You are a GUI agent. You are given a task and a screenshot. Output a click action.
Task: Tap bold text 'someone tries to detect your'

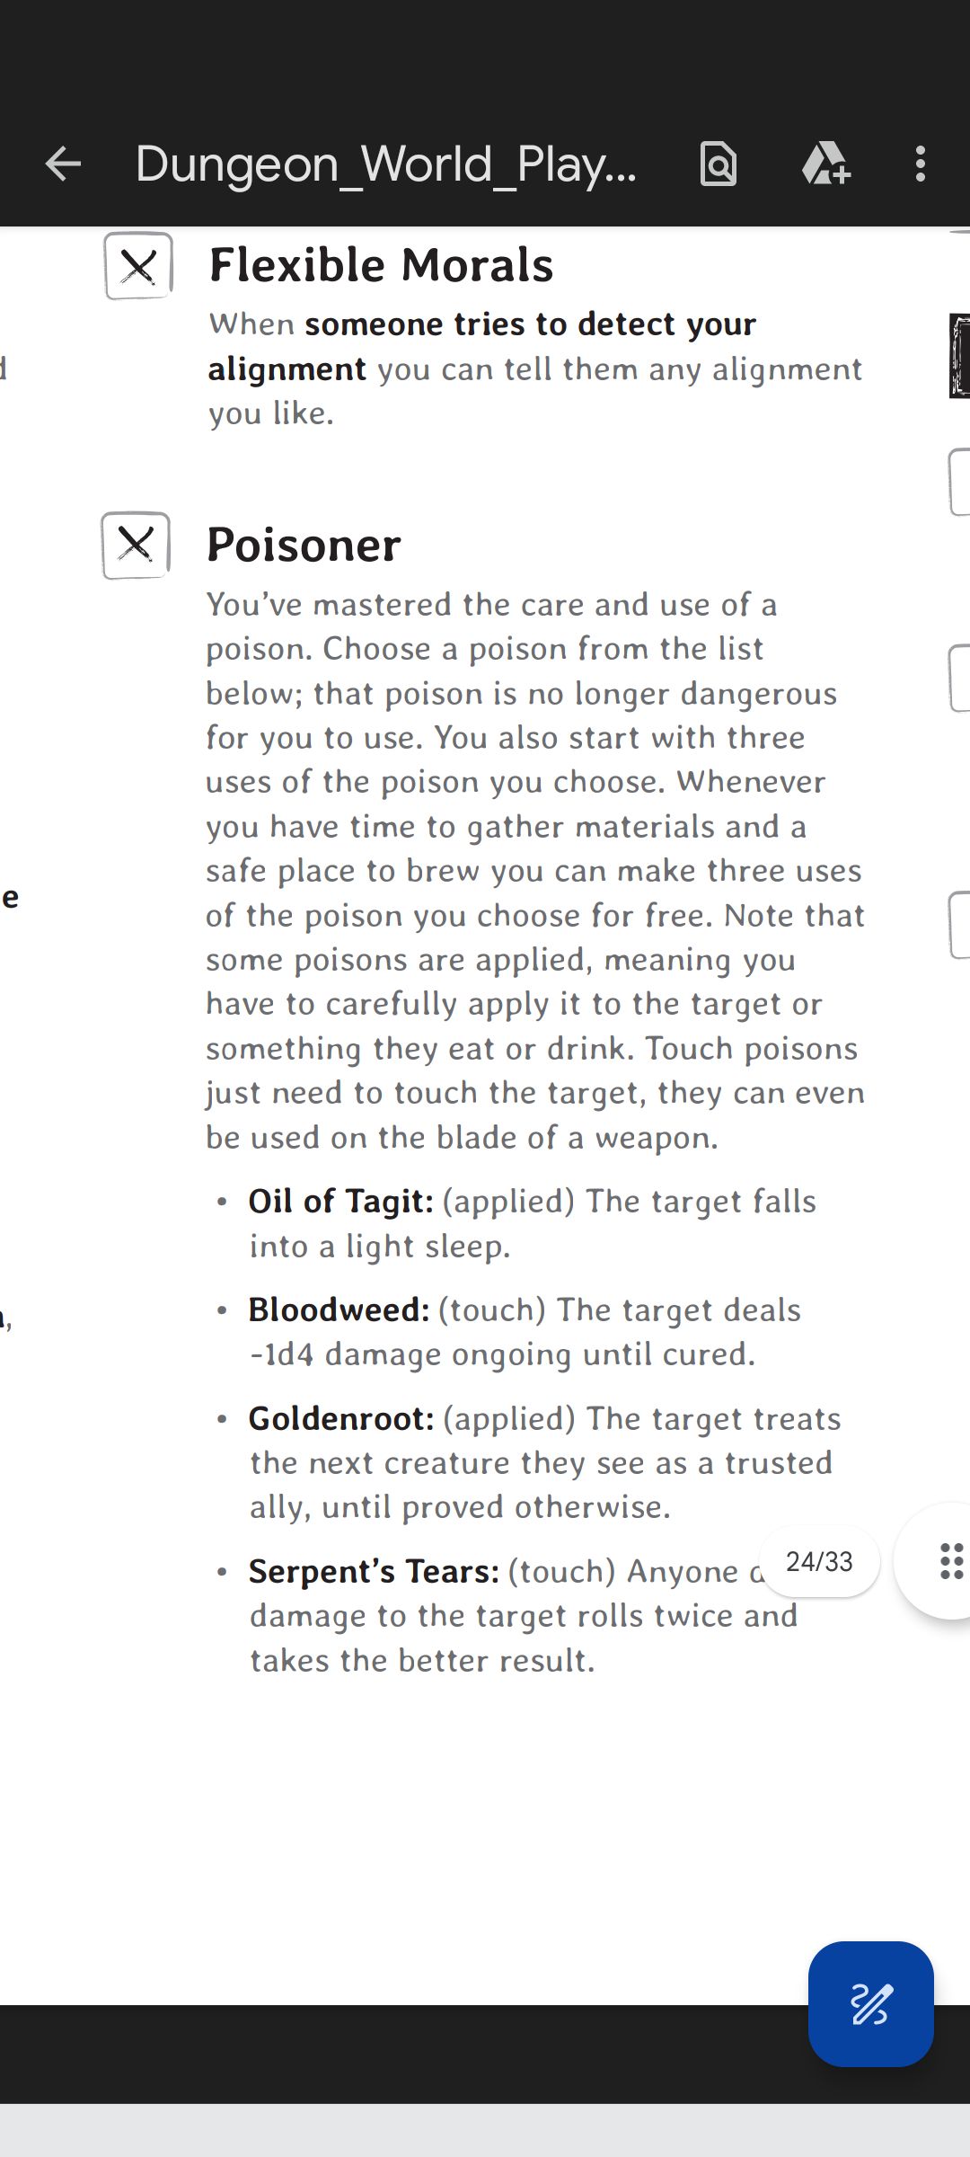(530, 324)
